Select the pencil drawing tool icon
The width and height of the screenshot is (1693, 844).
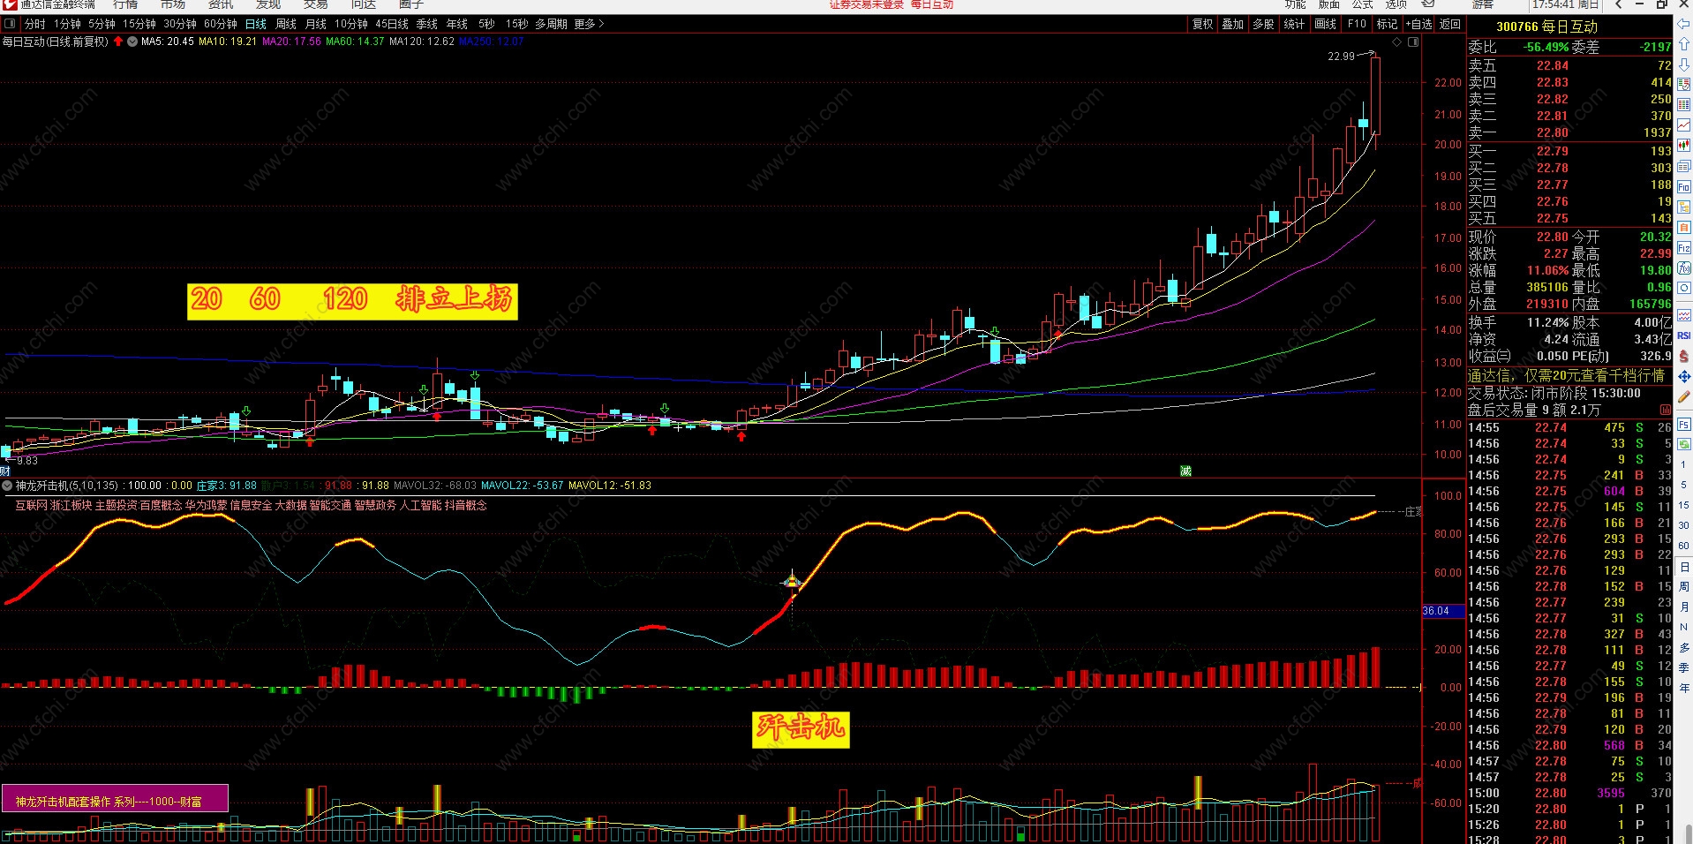(x=1684, y=397)
